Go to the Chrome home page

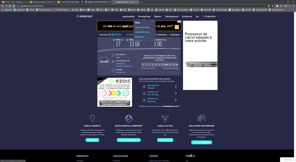pyautogui.click(x=14, y=6)
